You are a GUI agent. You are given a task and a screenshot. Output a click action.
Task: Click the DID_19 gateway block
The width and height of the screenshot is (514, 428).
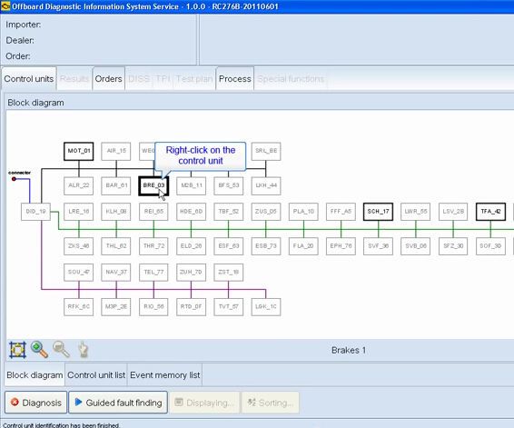[35, 212]
